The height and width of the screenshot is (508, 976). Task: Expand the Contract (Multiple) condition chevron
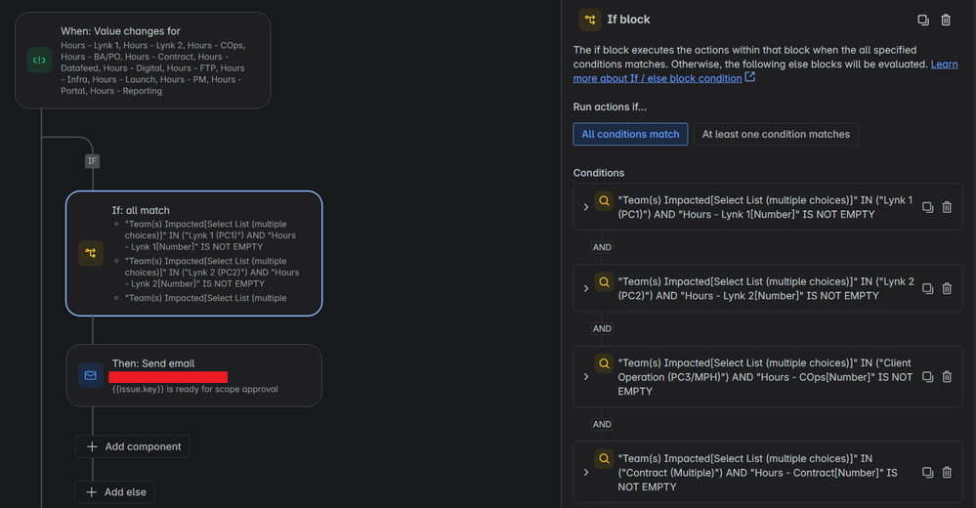(x=586, y=473)
